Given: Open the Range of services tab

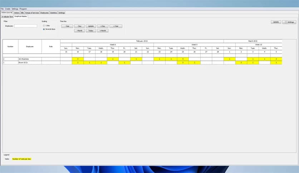Looking at the screenshot, I should [32, 13].
